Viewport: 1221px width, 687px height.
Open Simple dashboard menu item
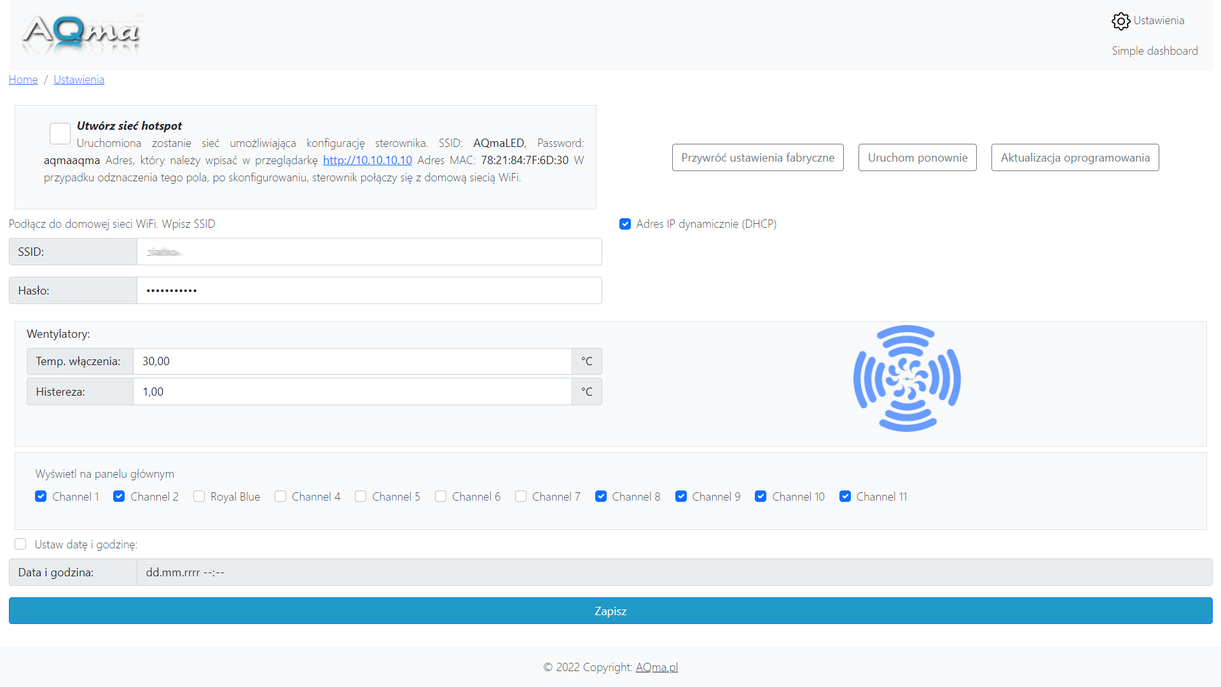[x=1154, y=51]
